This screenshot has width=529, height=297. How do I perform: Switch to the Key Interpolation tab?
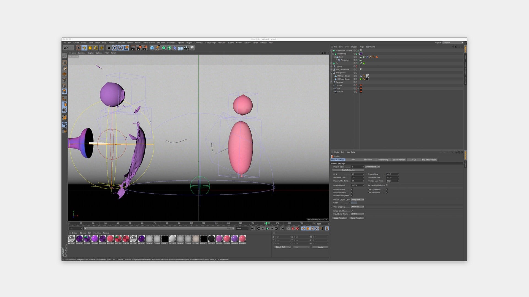click(429, 160)
